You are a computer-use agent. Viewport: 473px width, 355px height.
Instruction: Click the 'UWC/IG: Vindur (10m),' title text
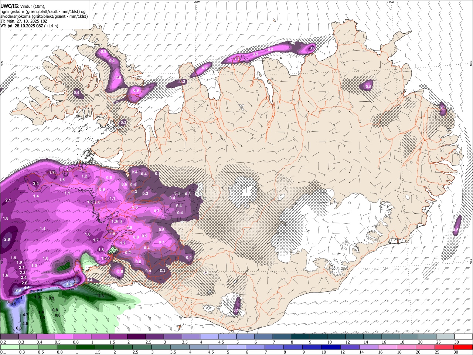[23, 6]
